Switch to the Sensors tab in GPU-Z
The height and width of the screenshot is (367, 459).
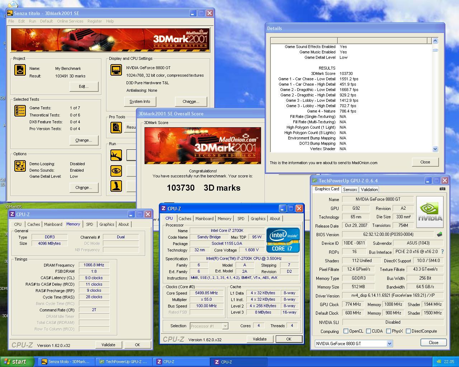pos(350,190)
